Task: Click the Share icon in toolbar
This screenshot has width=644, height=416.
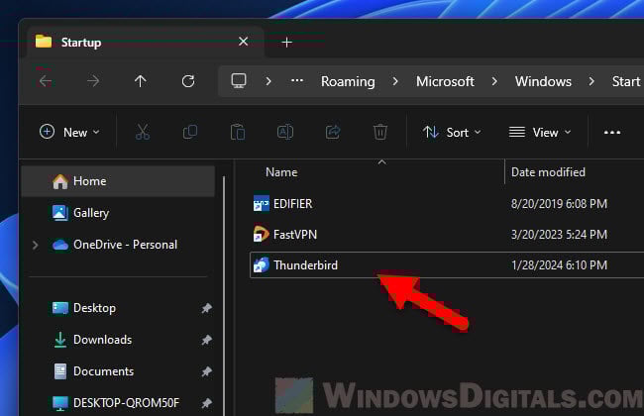Action: [333, 133]
